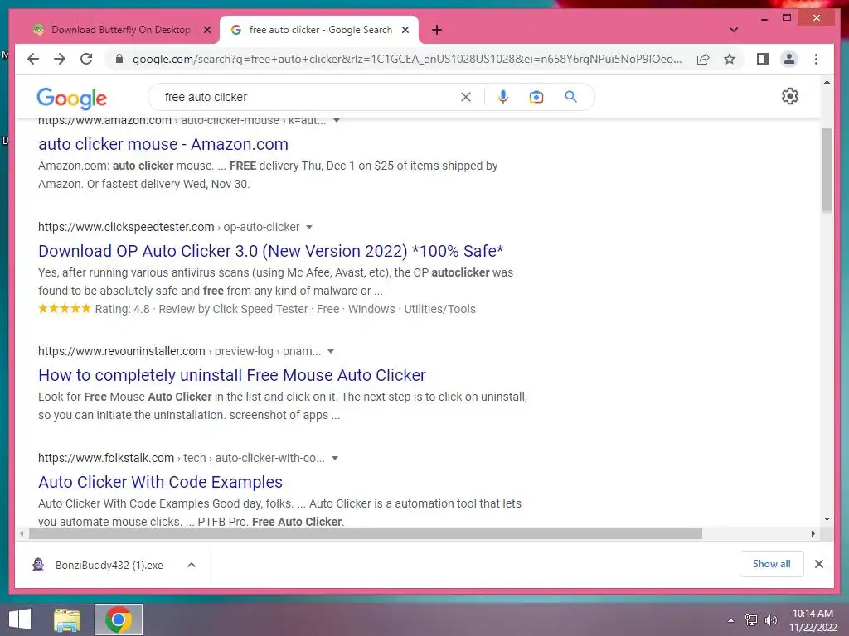Screen dimensions: 849x636
Task: Open Chrome's three-dot menu
Action: 816,59
